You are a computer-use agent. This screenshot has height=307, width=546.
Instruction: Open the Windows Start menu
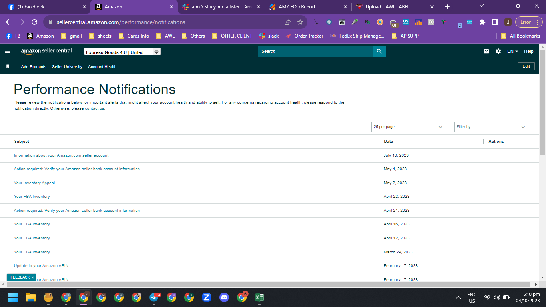[x=13, y=297]
